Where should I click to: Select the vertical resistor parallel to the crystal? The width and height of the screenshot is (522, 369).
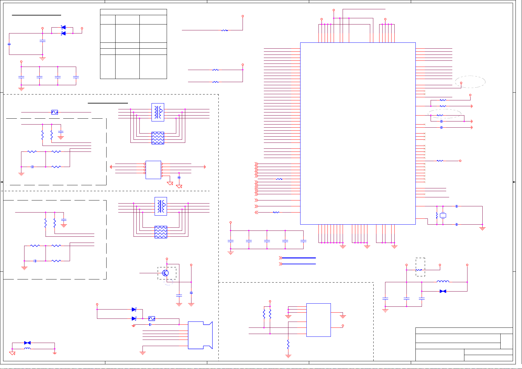[x=437, y=215]
